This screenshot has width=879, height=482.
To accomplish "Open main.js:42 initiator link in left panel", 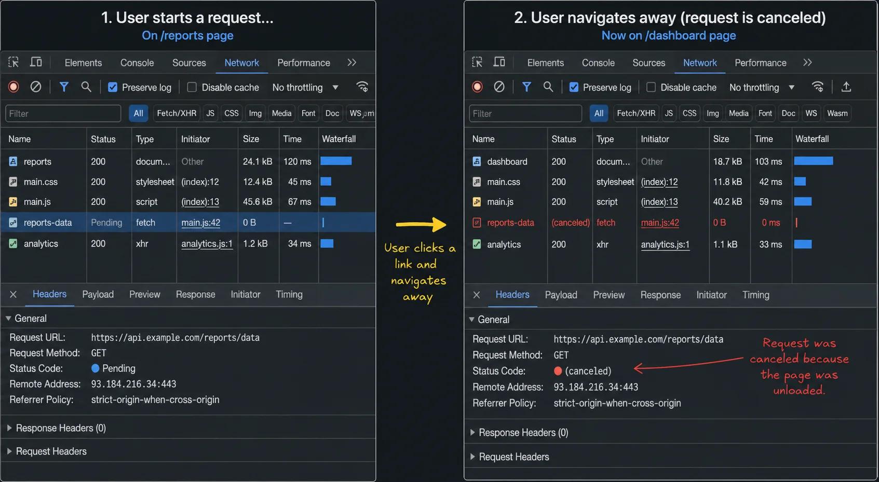I will tap(201, 223).
